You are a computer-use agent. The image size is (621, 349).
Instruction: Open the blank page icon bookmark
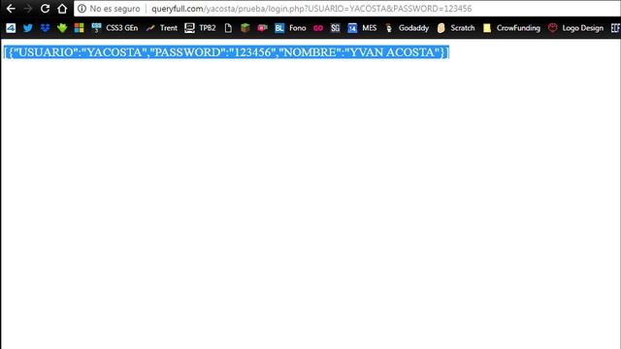228,28
